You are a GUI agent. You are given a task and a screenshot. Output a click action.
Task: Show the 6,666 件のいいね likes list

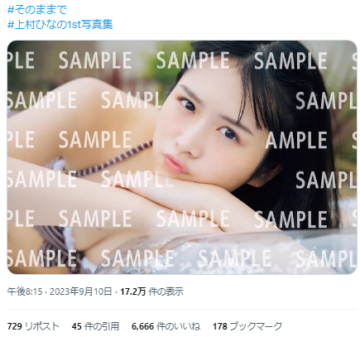pyautogui.click(x=166, y=326)
